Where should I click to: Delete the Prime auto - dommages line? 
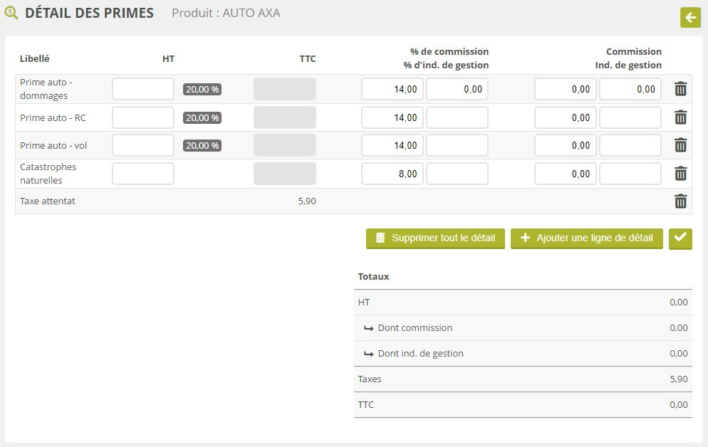click(x=680, y=89)
